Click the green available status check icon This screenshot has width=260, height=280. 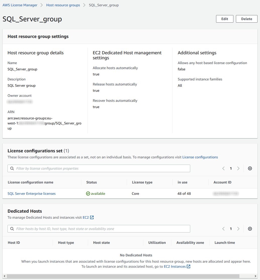point(88,194)
